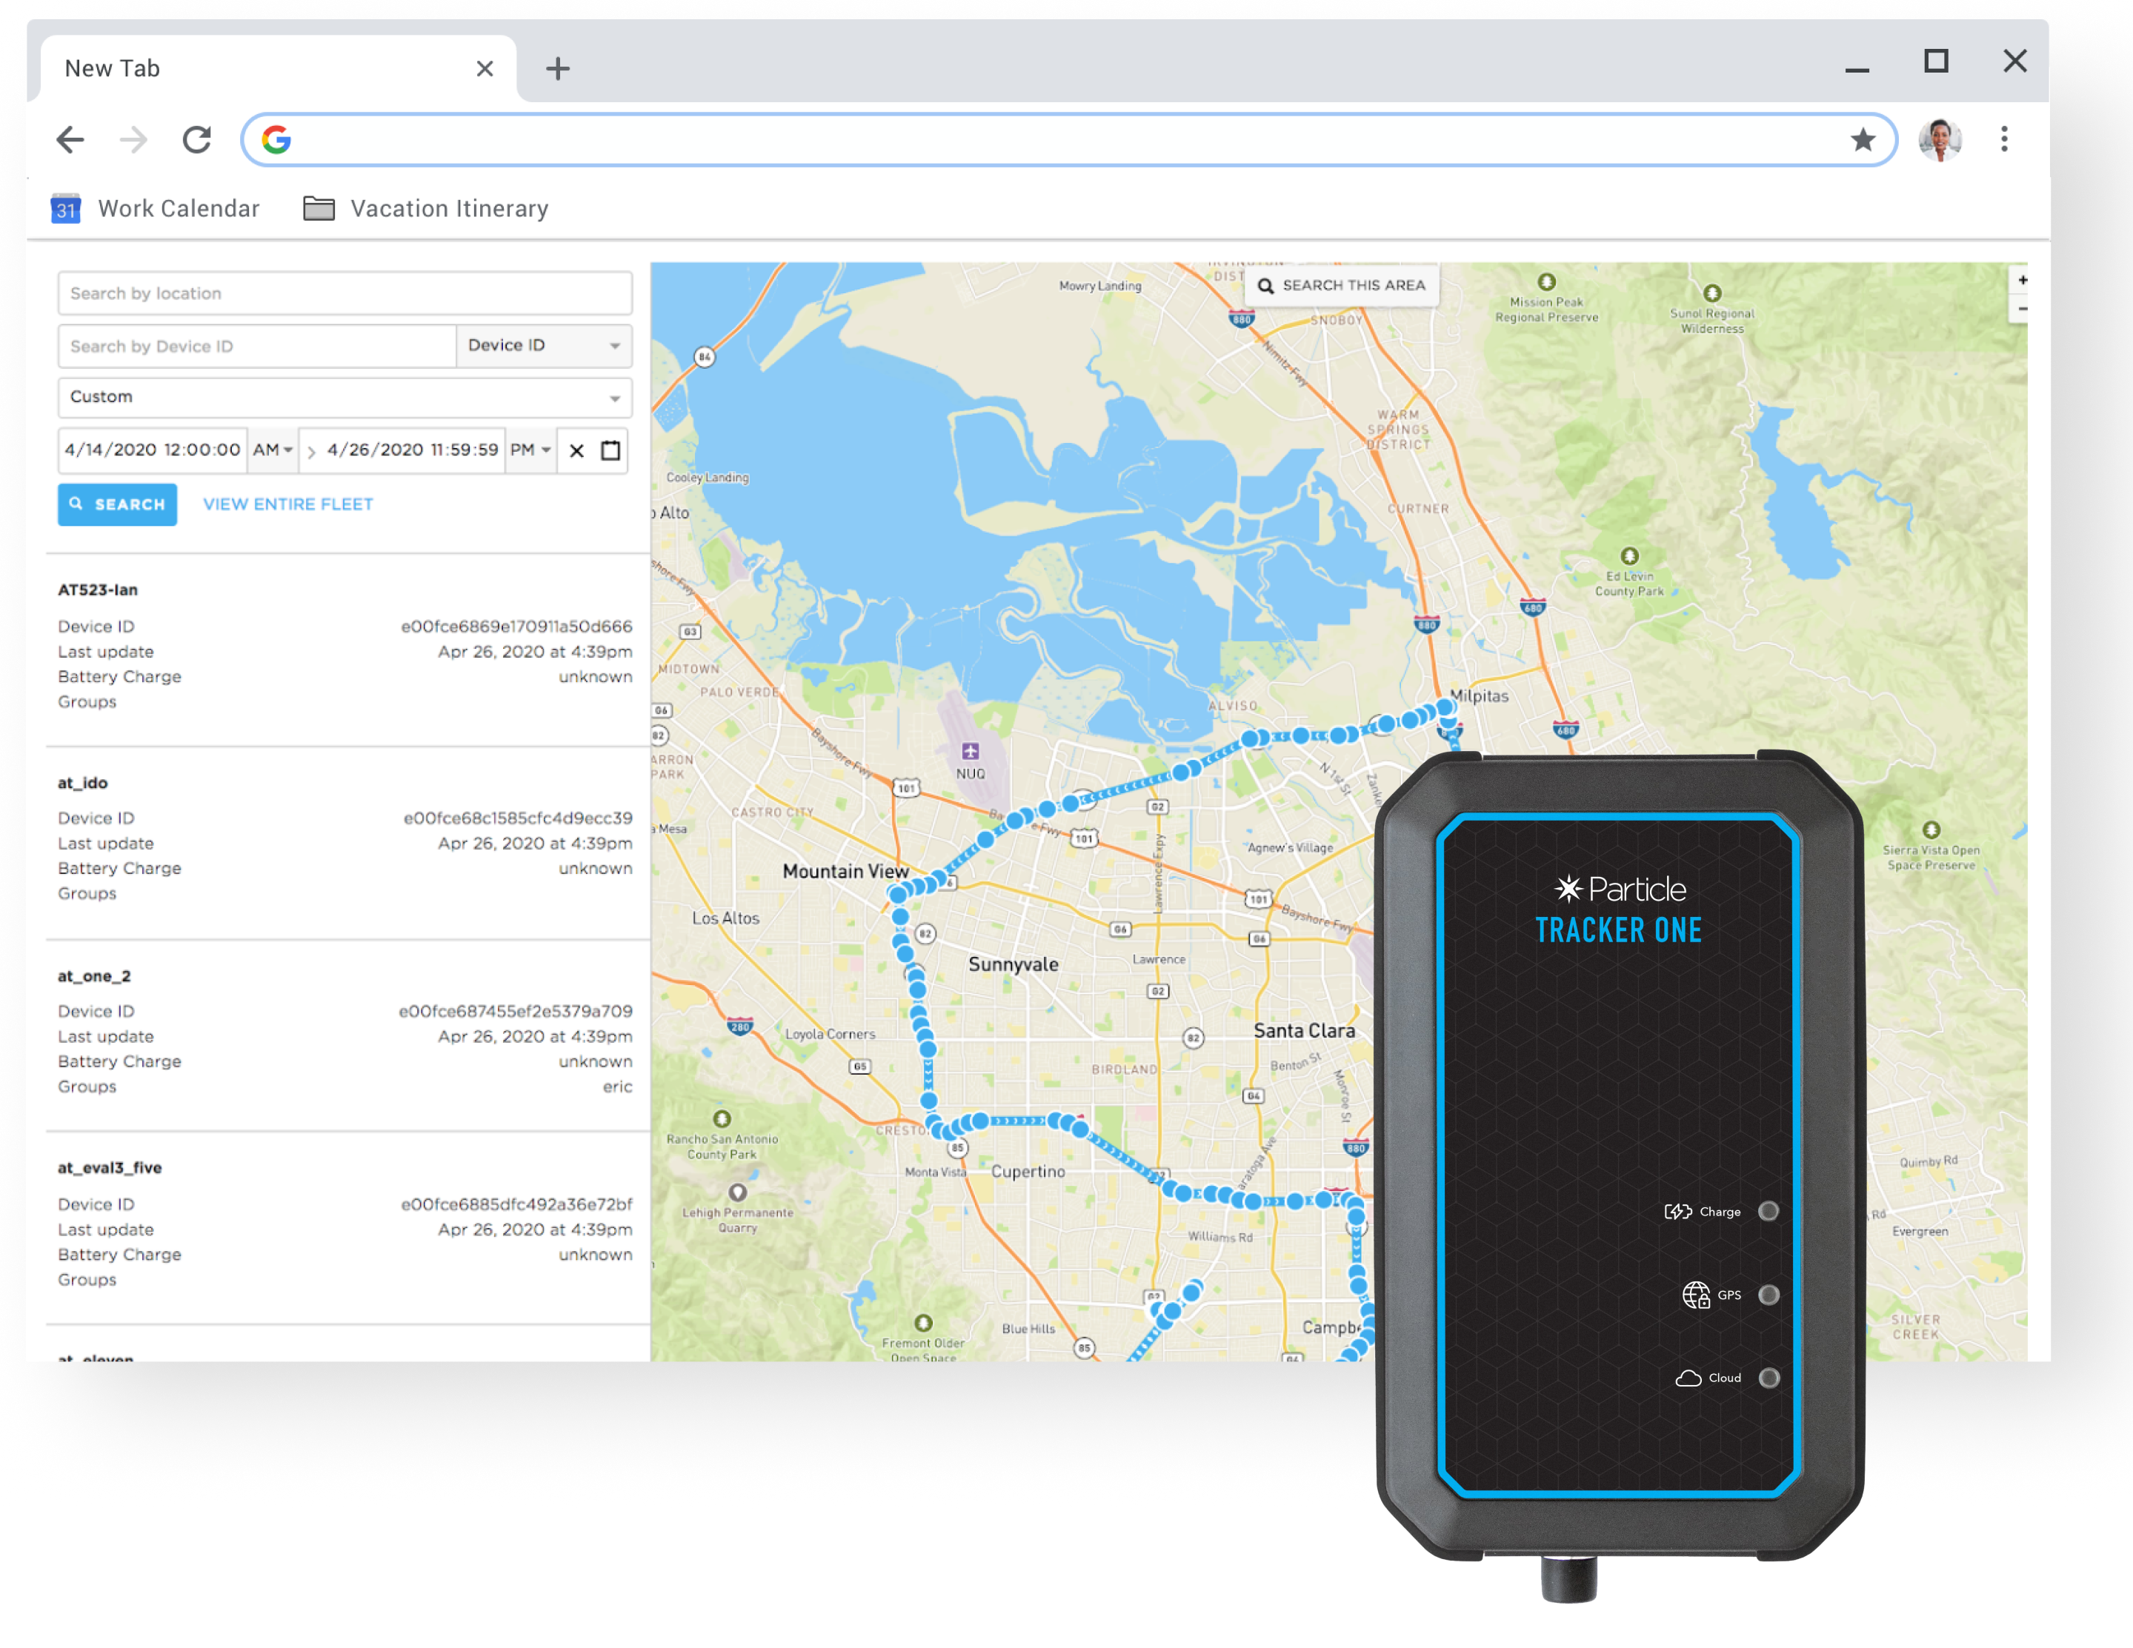
Task: Click Sierra Vista Open Space Preserve marker
Action: click(1931, 830)
